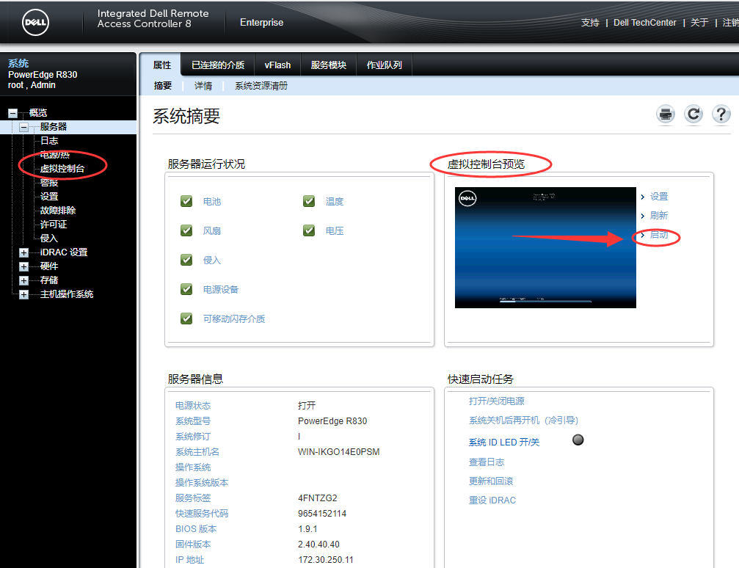
Task: Open 设置 in the sidebar tree
Action: click(49, 196)
